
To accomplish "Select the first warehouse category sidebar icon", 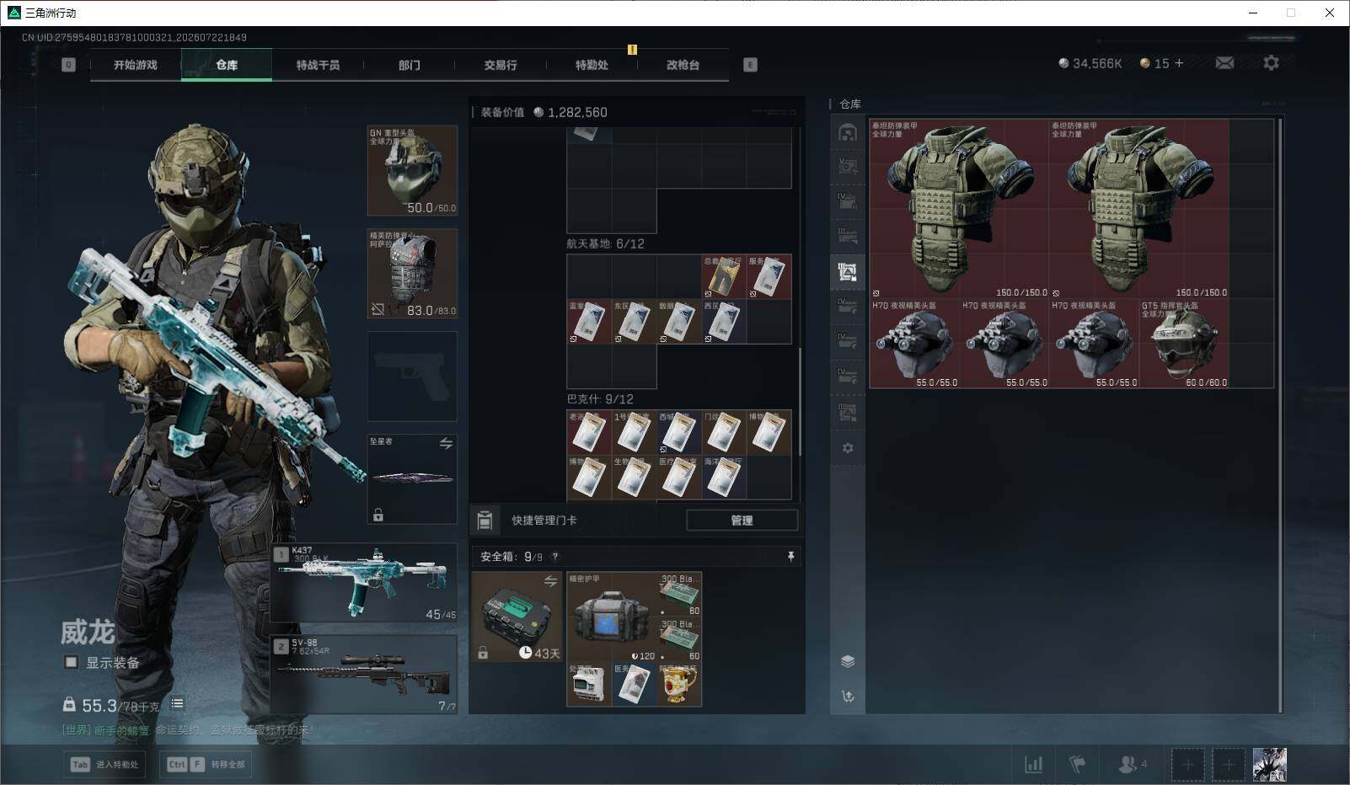I will pos(848,132).
